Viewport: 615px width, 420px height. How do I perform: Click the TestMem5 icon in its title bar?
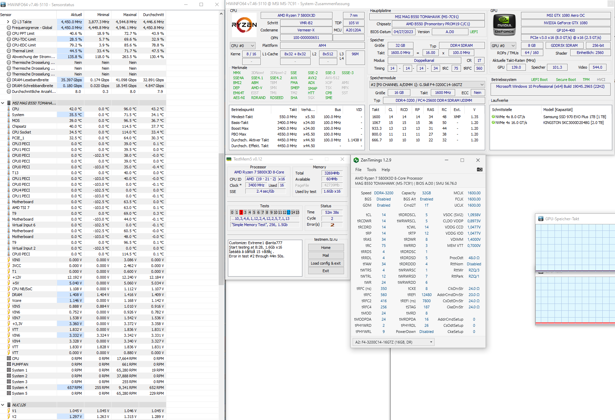click(228, 159)
